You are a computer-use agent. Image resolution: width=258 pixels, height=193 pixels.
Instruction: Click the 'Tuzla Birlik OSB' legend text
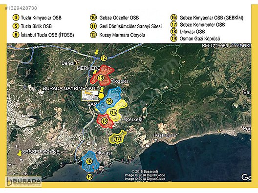pyautogui.click(x=36, y=26)
